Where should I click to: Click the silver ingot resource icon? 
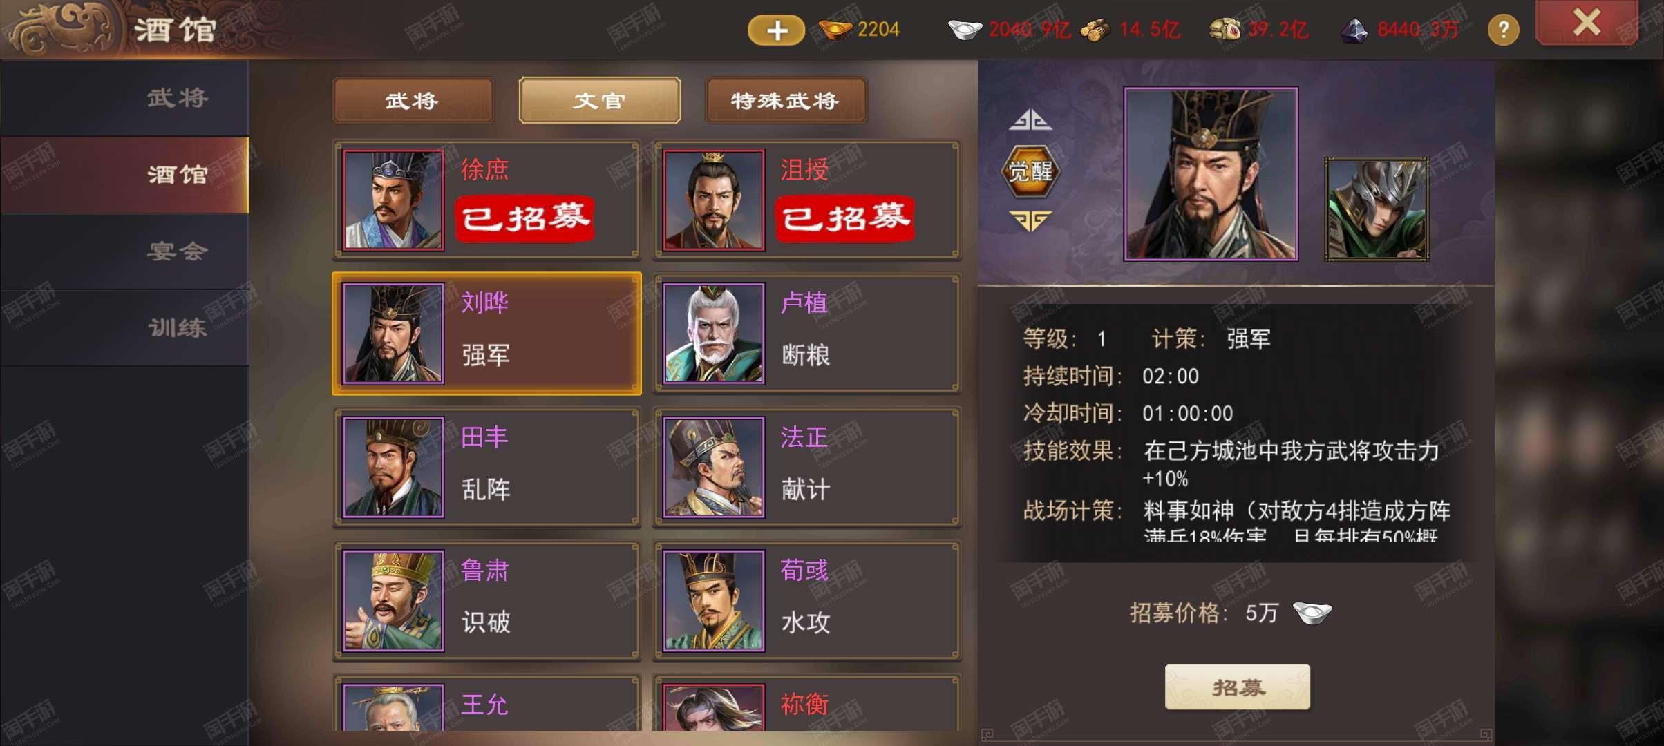pyautogui.click(x=965, y=30)
